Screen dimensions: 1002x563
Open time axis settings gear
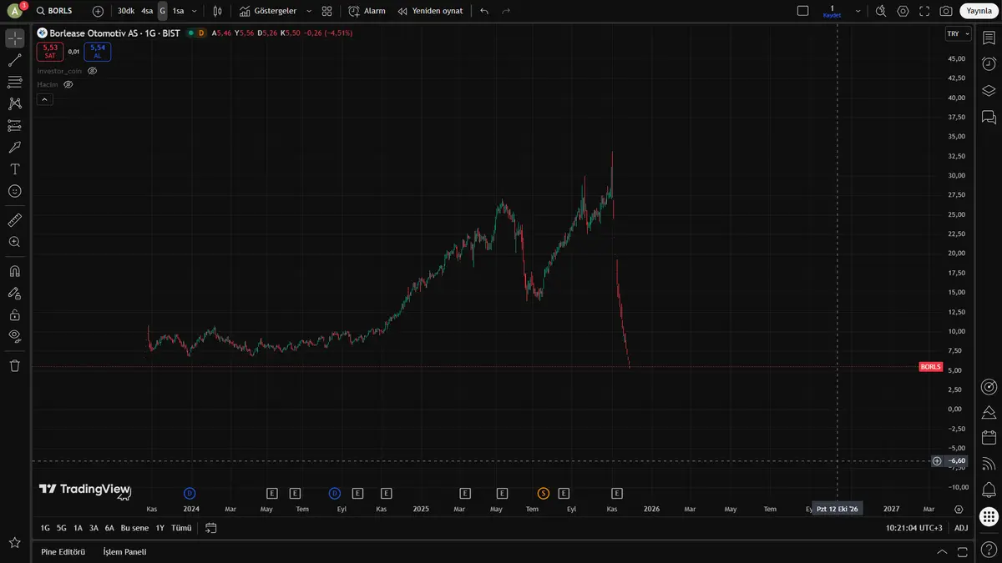pos(959,509)
